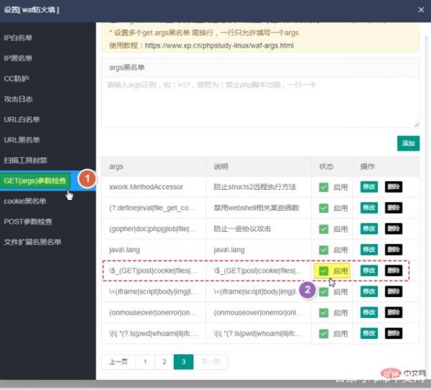Toggle 启用 checkbox for xwork.MethodAccessor
This screenshot has width=431, height=390.
tap(323, 187)
